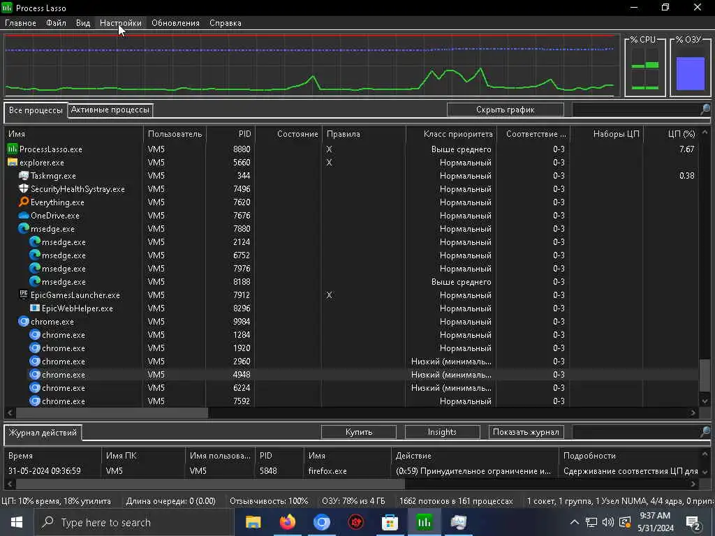Click the EpicWebHelper.exe icon
Viewport: 715px width, 536px height.
[x=35, y=308]
